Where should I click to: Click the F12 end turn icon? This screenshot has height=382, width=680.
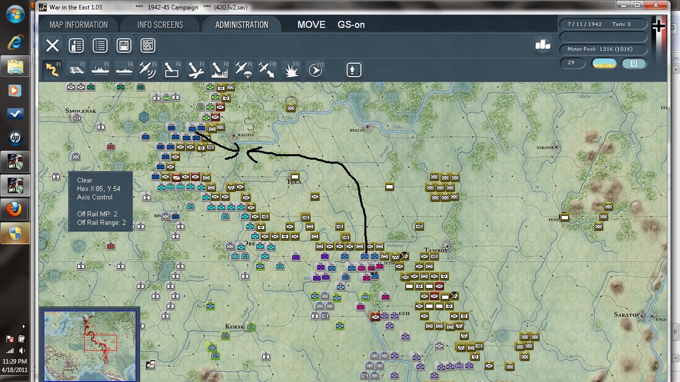(x=316, y=70)
